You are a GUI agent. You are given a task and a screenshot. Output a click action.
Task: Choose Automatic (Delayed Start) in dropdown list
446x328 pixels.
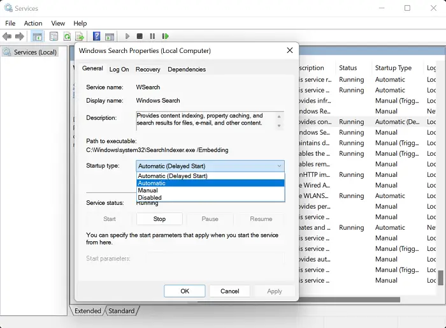point(210,176)
